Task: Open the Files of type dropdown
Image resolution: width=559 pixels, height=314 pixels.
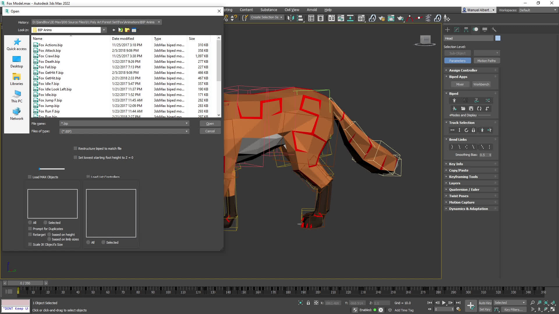Action: [x=186, y=131]
